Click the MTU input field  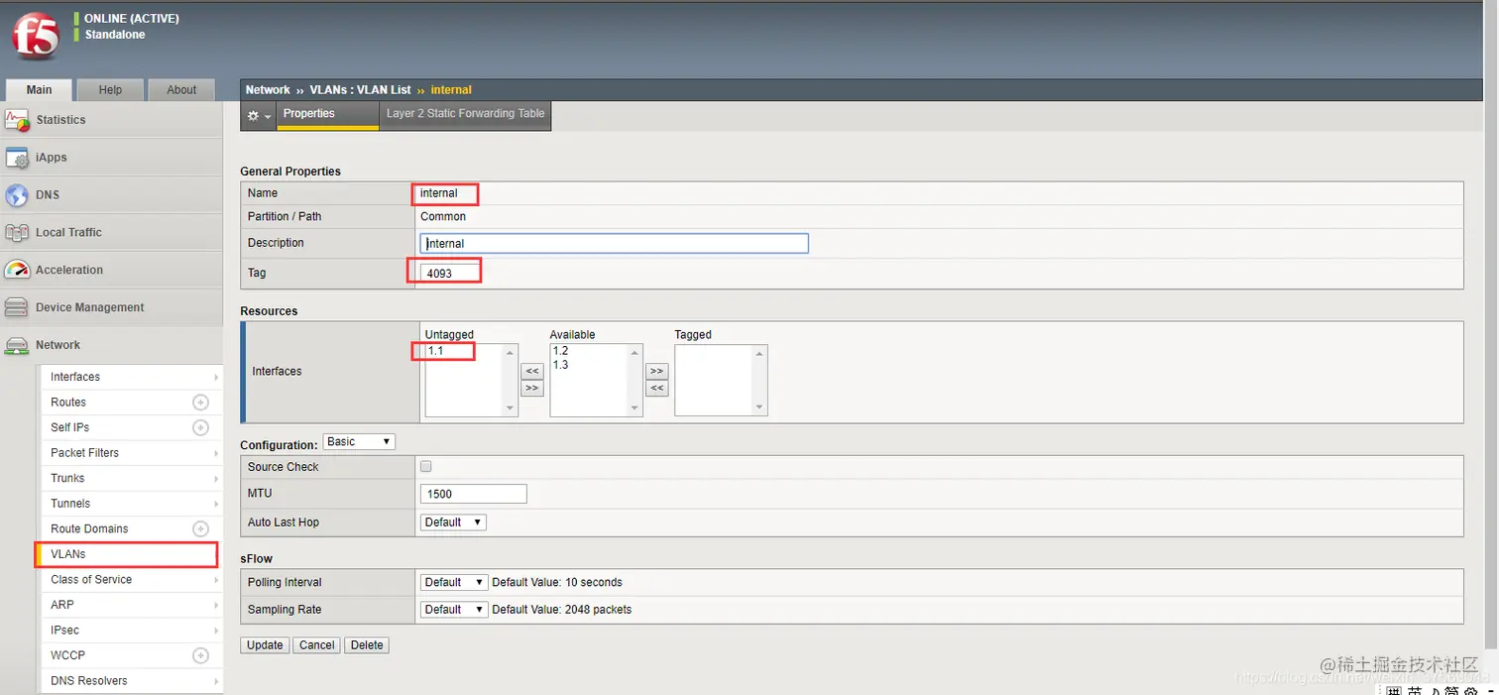point(474,494)
